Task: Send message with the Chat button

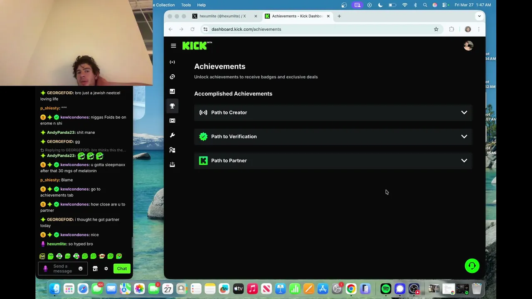Action: pos(122,269)
